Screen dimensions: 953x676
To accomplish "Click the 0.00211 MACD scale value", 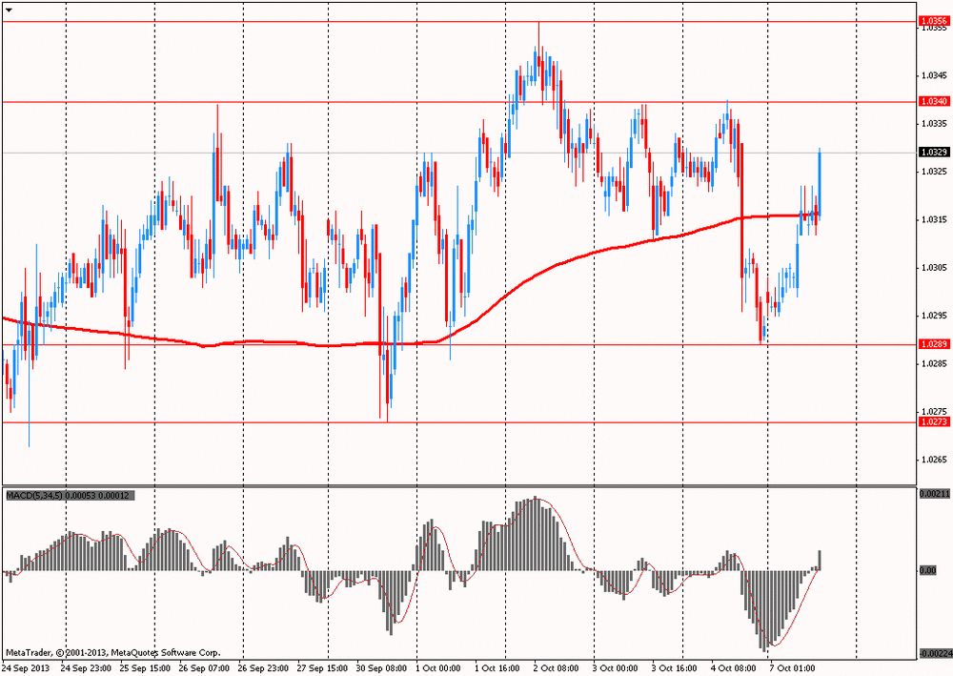I will click(x=933, y=494).
